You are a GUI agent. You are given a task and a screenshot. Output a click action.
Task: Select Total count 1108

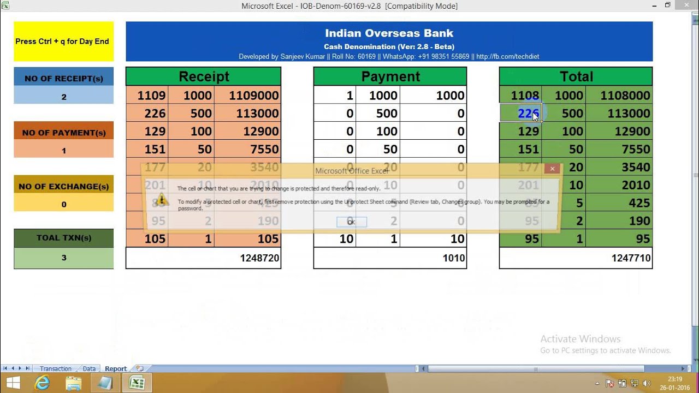(520, 95)
